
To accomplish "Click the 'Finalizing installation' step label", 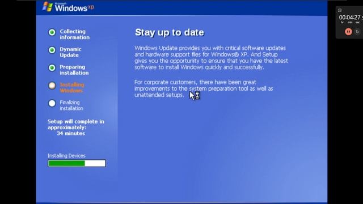I will coord(71,105).
